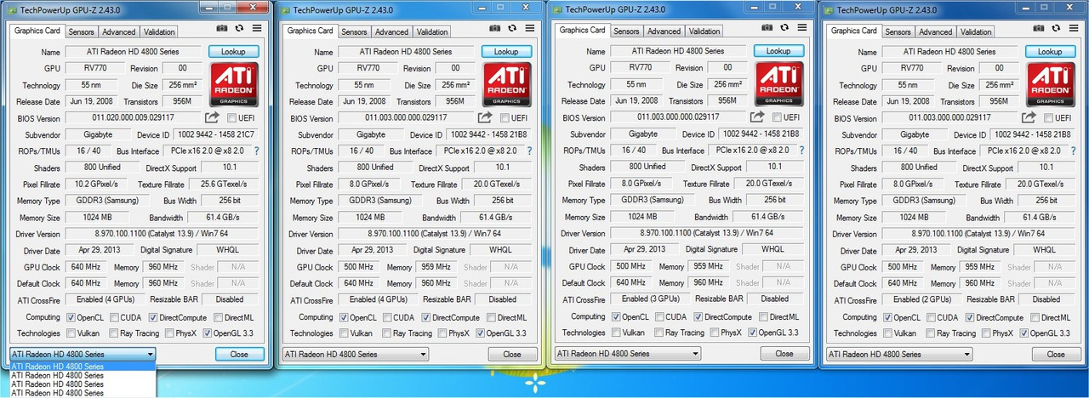1089x398 pixels.
Task: Click the BIOS share icon in second GPU-Z window
Action: 485,117
